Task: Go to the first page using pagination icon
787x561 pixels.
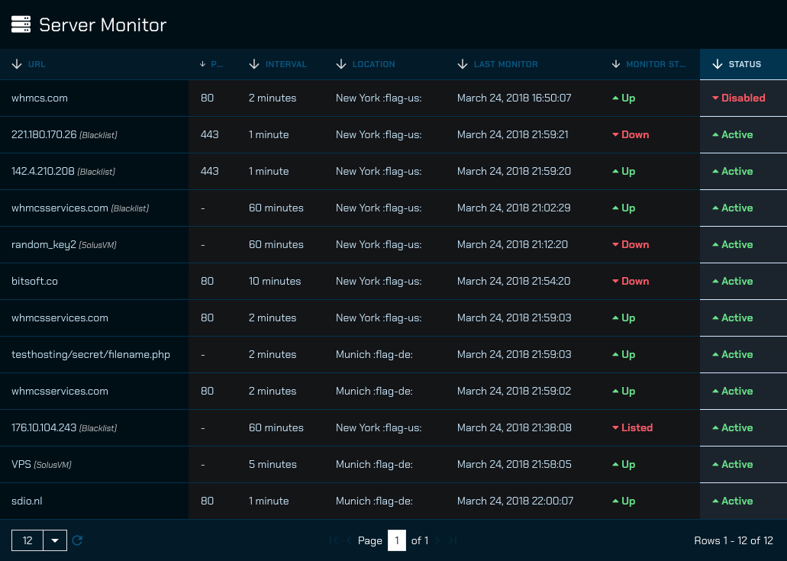Action: (x=334, y=540)
